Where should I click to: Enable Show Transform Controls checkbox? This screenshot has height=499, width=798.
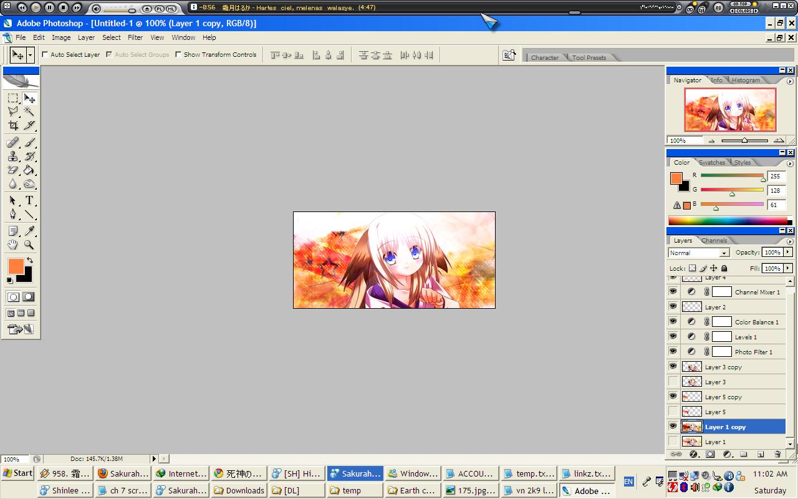tap(178, 54)
